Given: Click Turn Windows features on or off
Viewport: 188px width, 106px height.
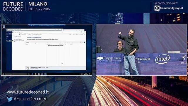Looking at the screenshot, I should click(19, 41).
